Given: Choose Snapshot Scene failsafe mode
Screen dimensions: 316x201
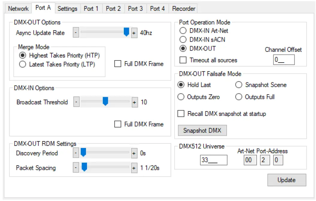Looking at the screenshot, I should pos(239,85).
